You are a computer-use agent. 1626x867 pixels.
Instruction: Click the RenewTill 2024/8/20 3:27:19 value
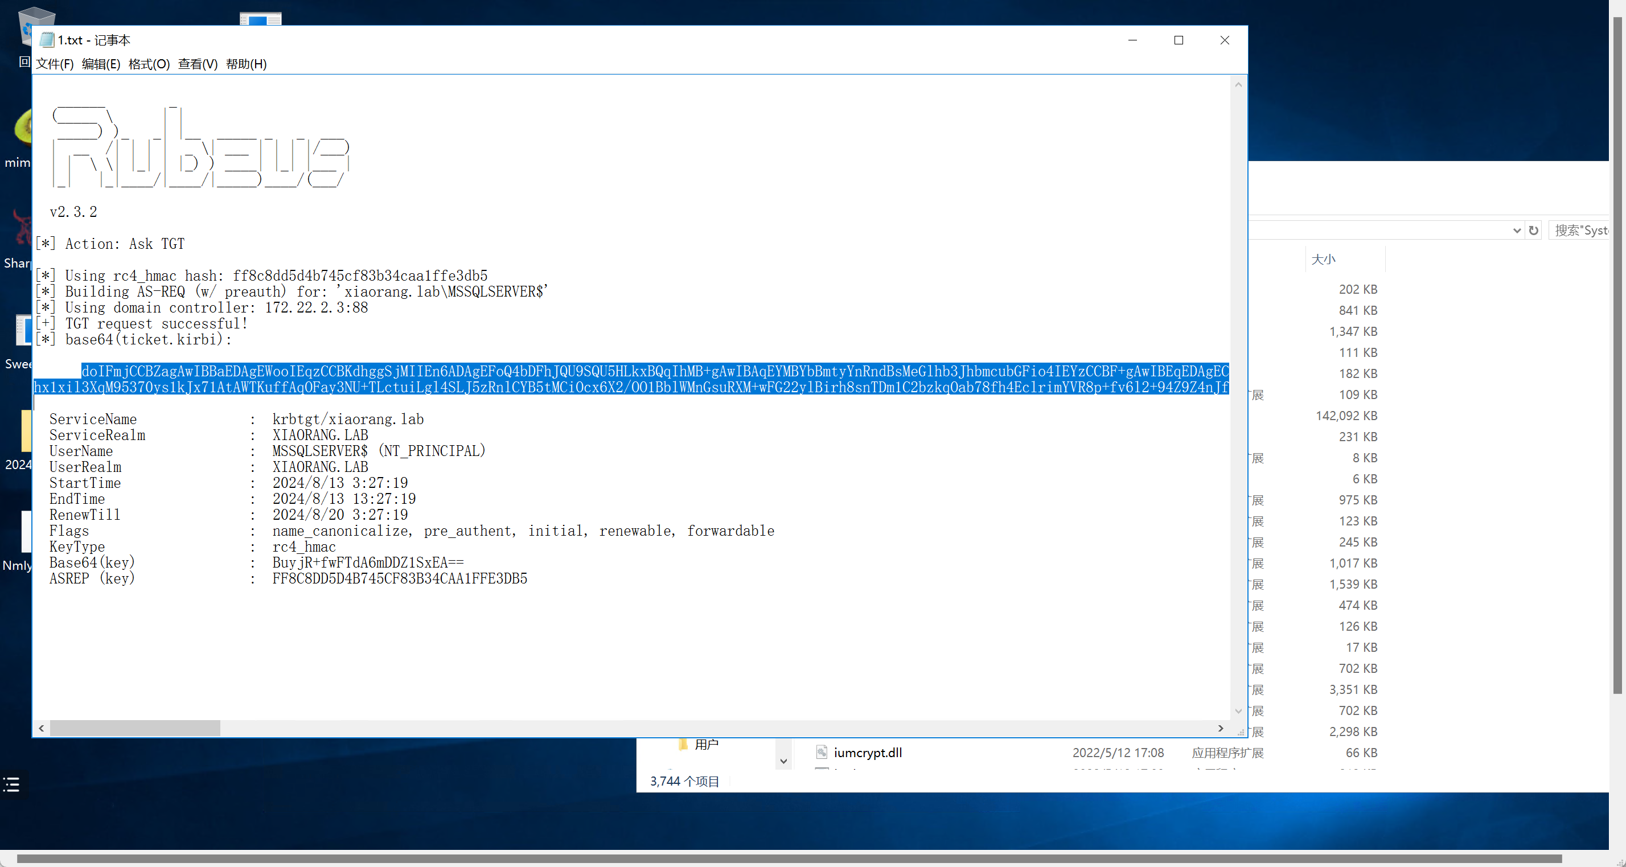pyautogui.click(x=340, y=515)
